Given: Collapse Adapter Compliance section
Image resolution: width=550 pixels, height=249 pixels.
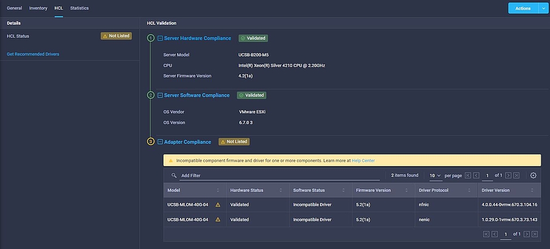Looking at the screenshot, I should (160, 141).
